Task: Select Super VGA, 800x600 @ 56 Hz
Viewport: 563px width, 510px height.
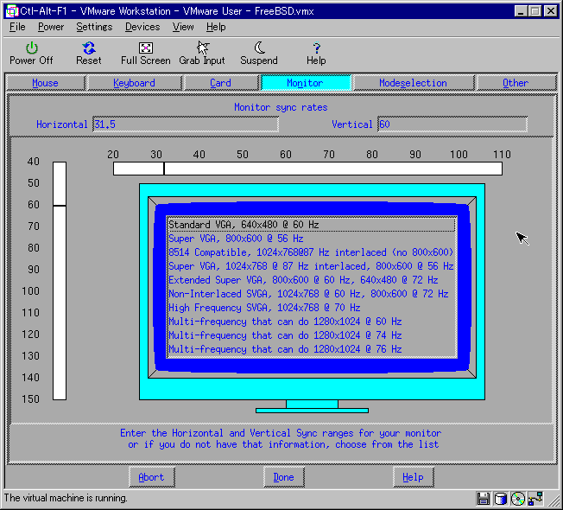Action: (x=312, y=239)
